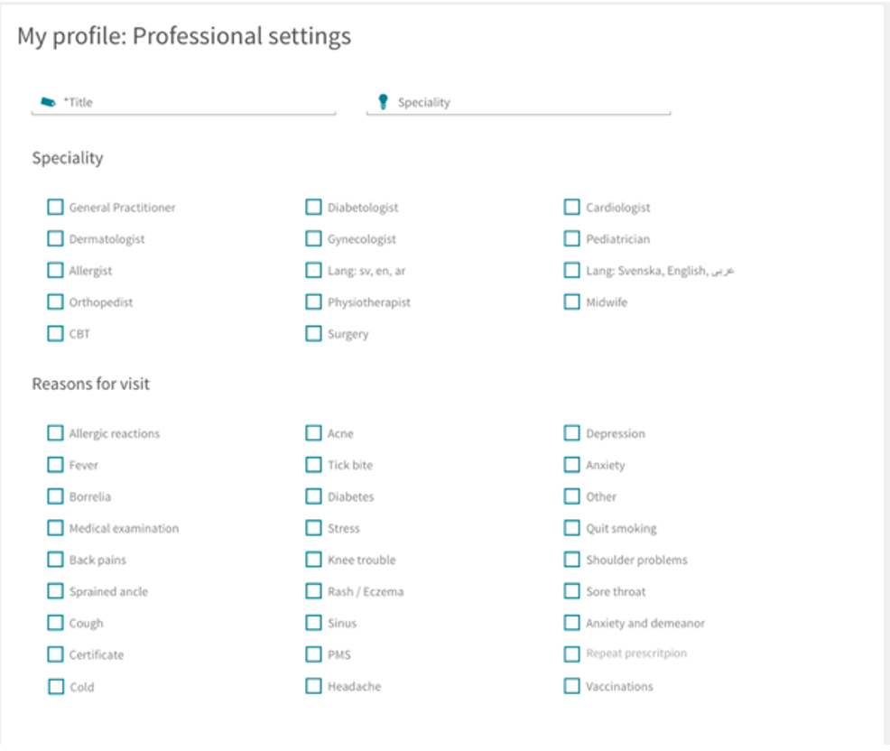This screenshot has height=751, width=890.
Task: Tick the Vaccinations checkbox
Action: (571, 686)
